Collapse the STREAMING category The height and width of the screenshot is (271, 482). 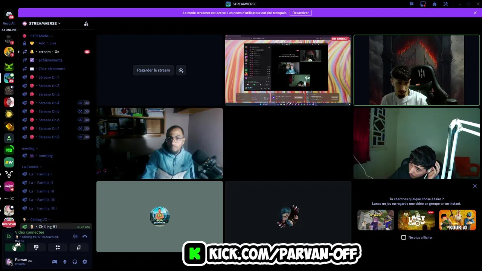tap(40, 36)
